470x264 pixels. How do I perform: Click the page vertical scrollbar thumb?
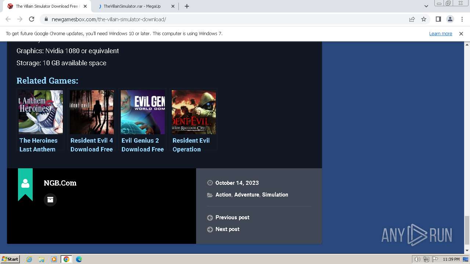[467, 230]
